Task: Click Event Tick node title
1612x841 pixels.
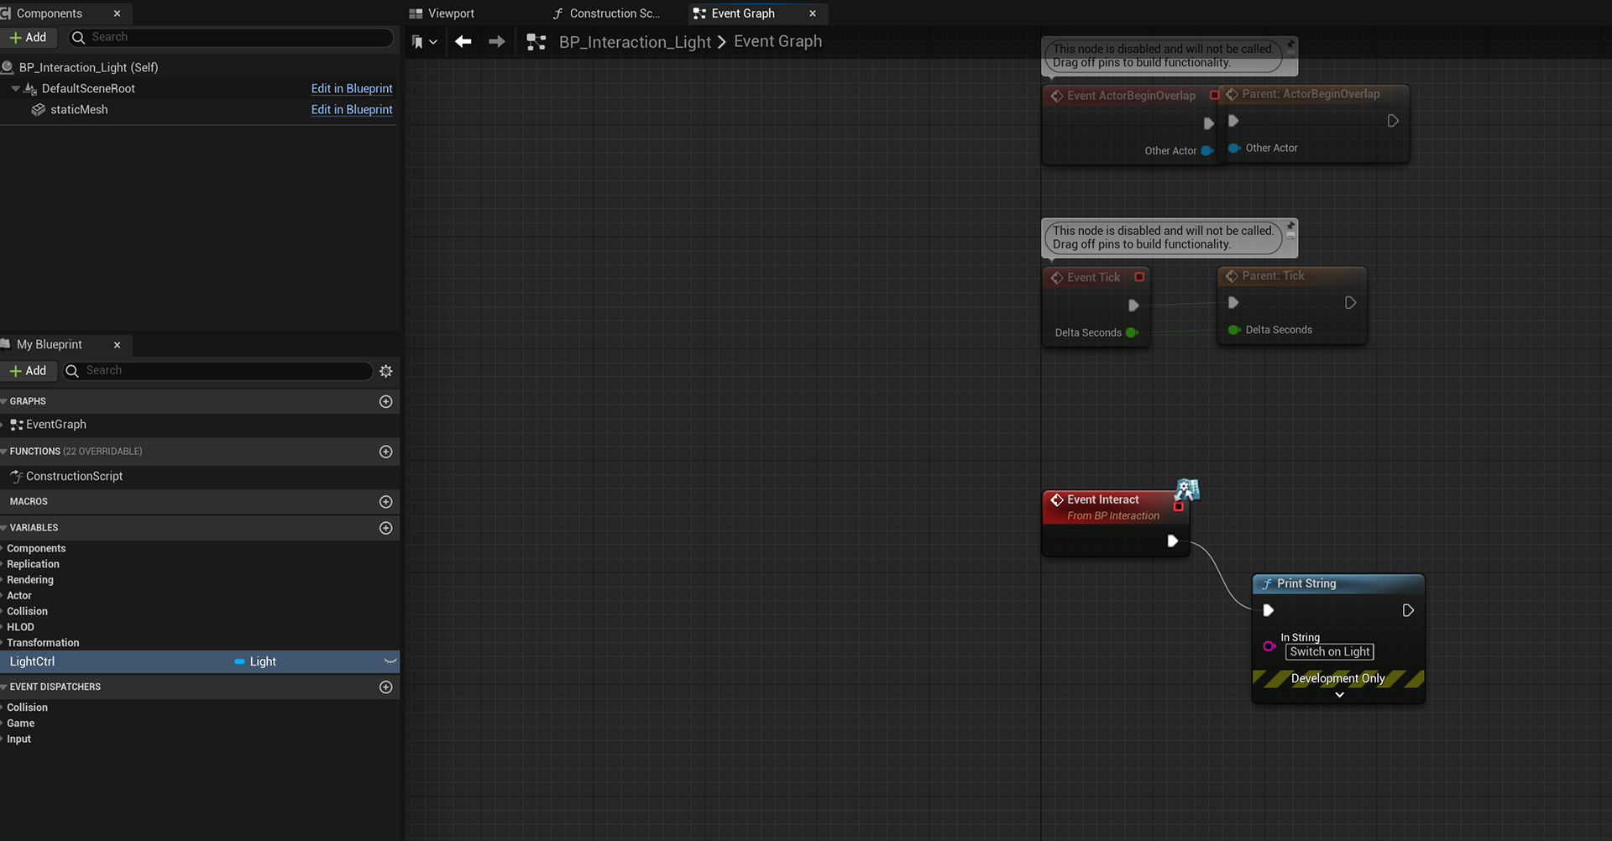Action: point(1093,278)
